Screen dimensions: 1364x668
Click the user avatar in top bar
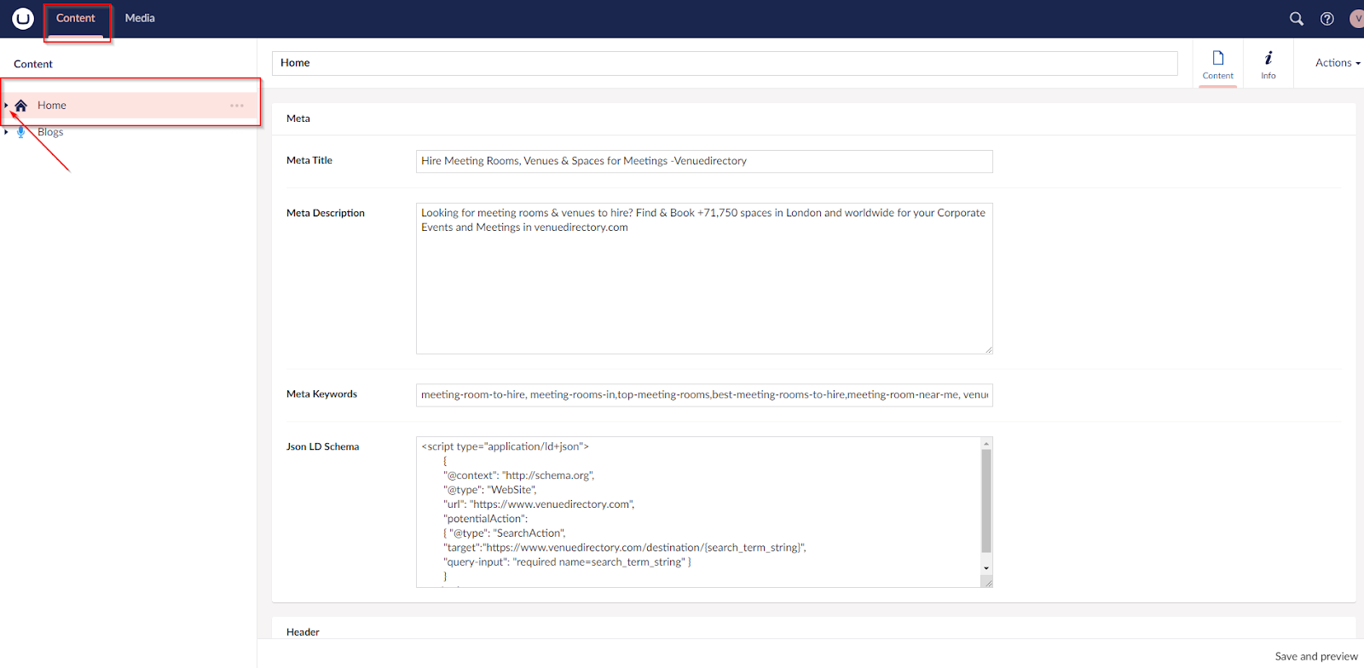point(1357,18)
